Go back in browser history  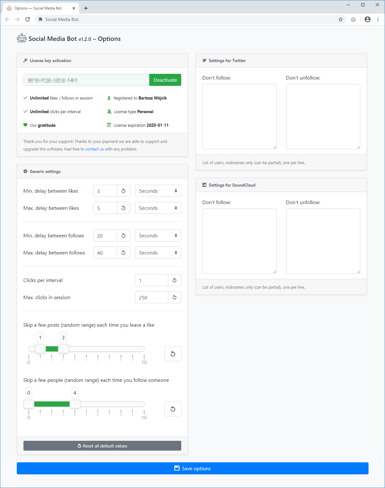click(7, 19)
